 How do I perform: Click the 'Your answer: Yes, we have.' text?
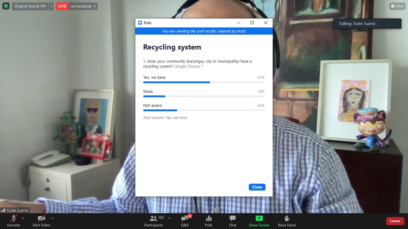click(165, 118)
